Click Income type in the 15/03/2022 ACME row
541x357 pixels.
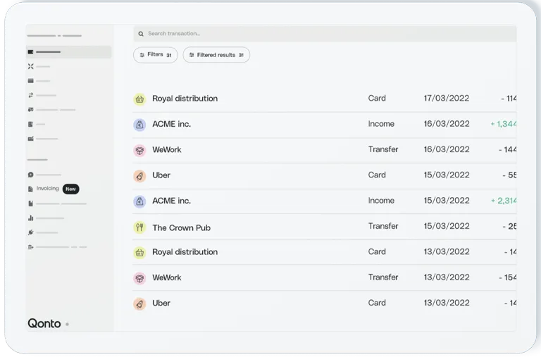click(x=381, y=201)
